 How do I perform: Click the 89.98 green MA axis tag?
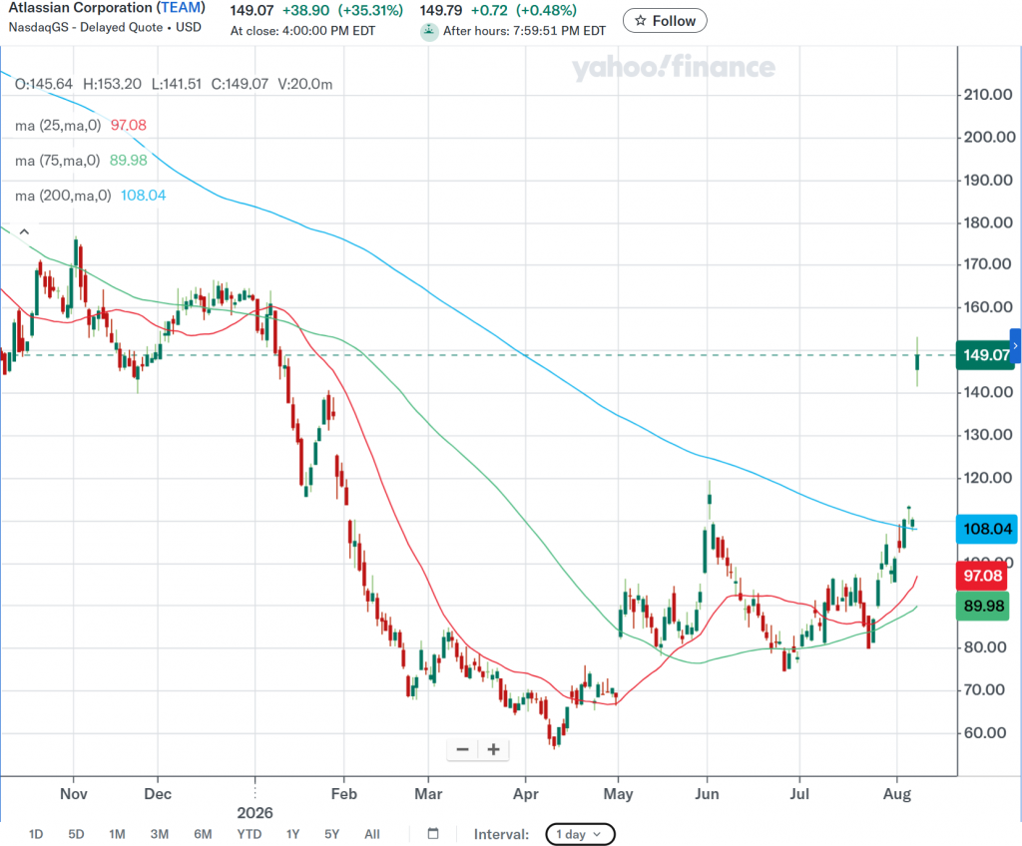(x=982, y=606)
